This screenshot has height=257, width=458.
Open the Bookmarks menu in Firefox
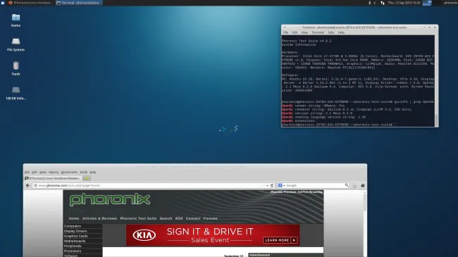[x=69, y=173]
